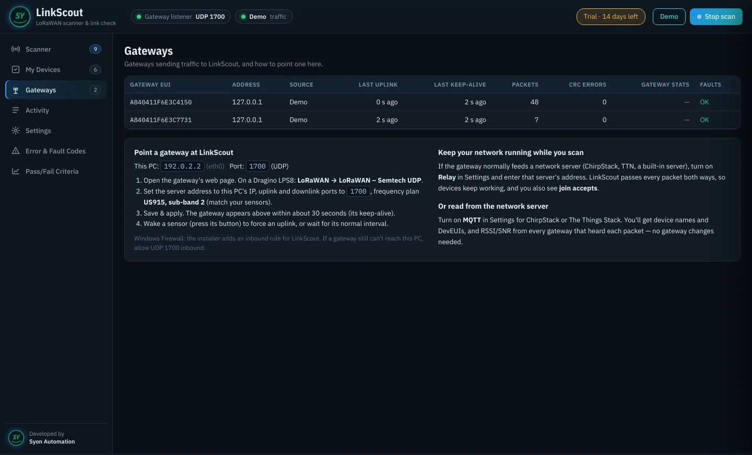Click the Demo button in header
This screenshot has height=455, width=752.
coord(669,17)
